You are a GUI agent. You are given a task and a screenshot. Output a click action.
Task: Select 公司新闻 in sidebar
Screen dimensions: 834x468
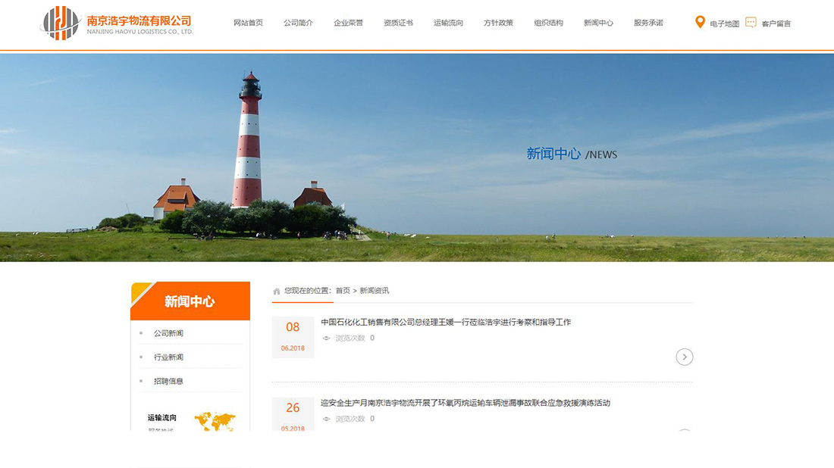click(168, 334)
